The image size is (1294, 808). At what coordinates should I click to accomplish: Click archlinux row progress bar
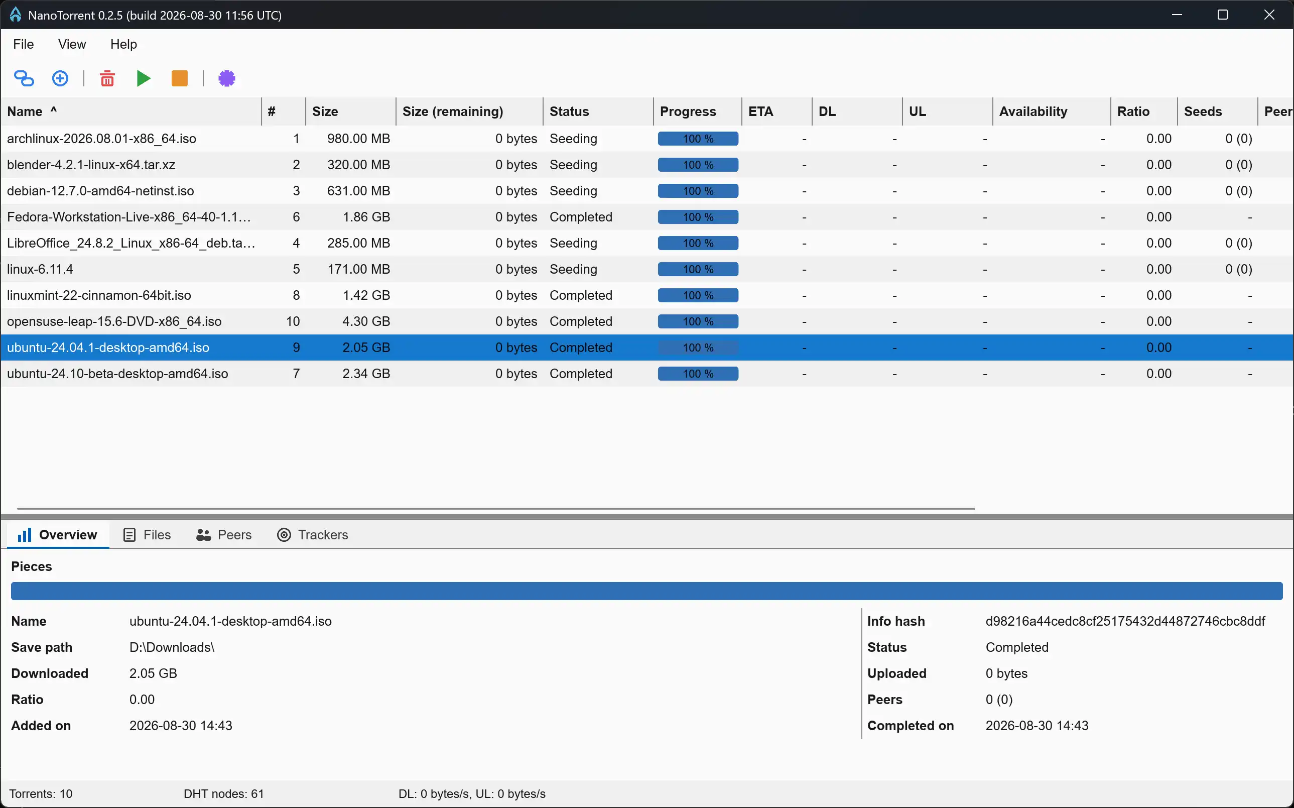click(698, 139)
